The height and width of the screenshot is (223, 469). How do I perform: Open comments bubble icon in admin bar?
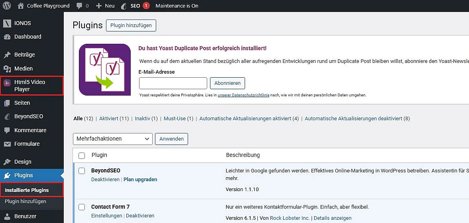tap(79, 6)
